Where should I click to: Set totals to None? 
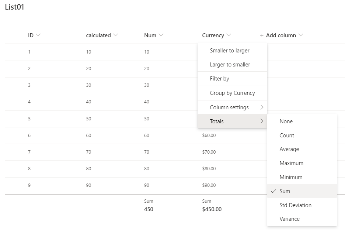point(286,121)
